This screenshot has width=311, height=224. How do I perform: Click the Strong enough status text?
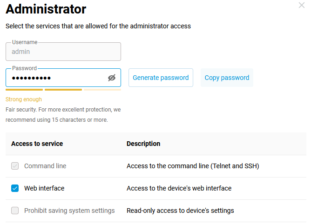pos(24,99)
